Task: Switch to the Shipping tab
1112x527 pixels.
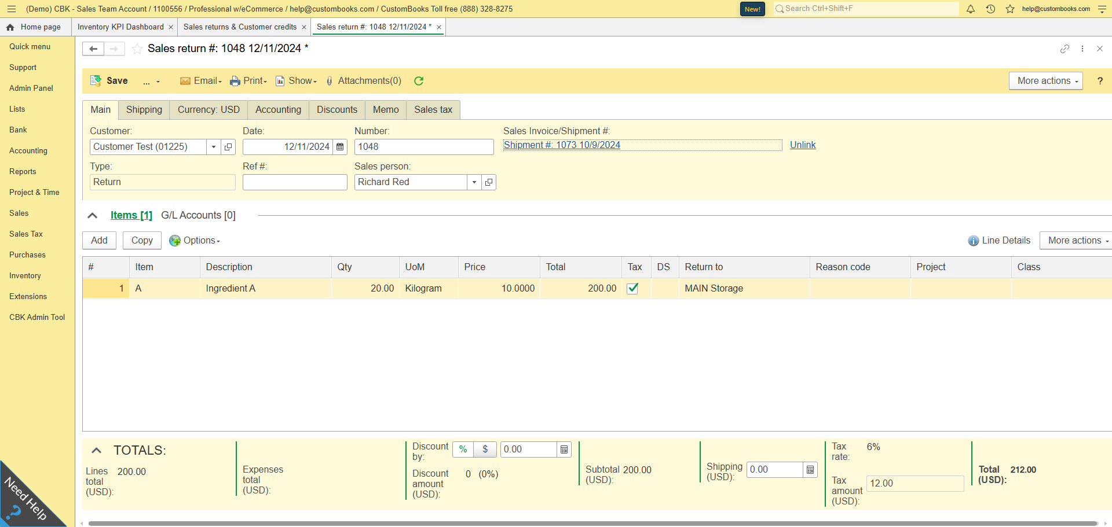Action: (x=144, y=110)
